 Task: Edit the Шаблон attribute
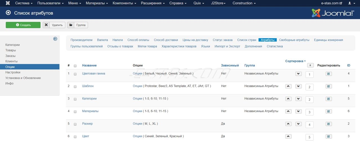[328, 86]
